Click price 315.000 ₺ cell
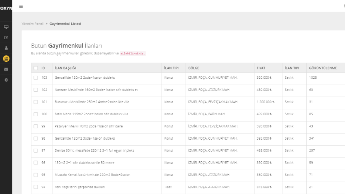Image resolution: width=345 pixels, height=194 pixels. (264, 187)
